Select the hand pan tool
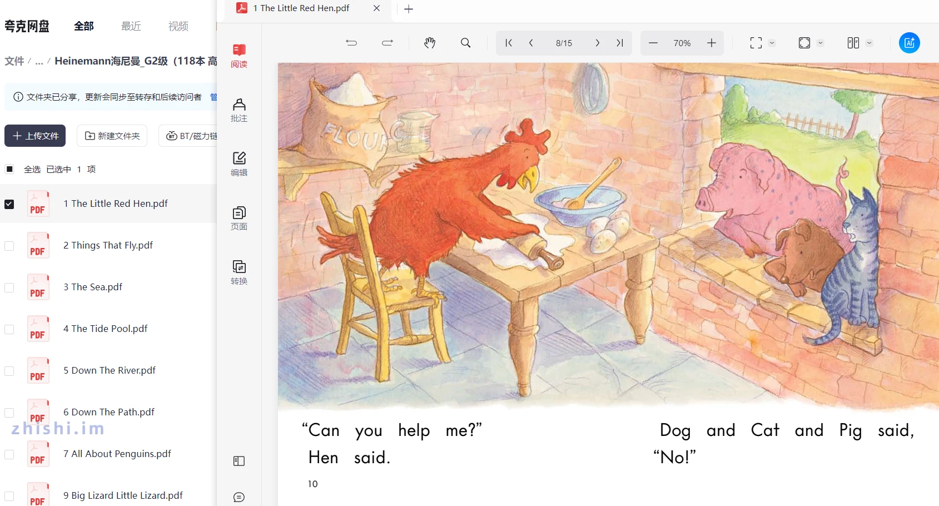 pos(430,43)
